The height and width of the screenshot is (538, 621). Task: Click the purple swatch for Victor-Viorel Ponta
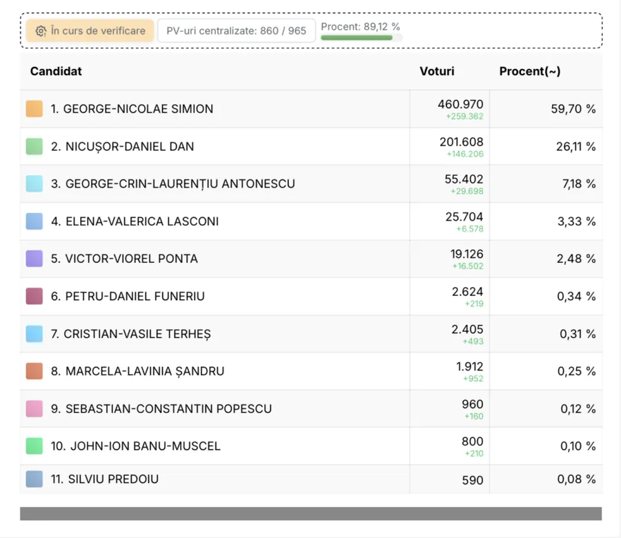point(34,259)
